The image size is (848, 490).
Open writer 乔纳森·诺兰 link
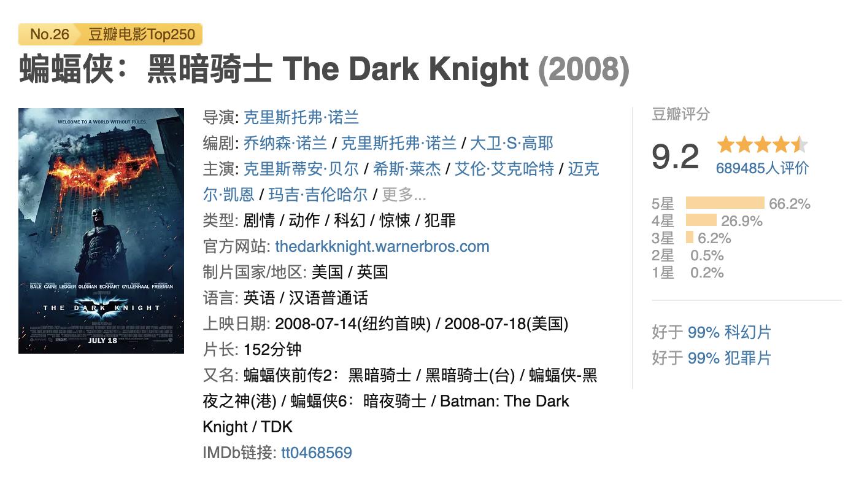pos(285,143)
